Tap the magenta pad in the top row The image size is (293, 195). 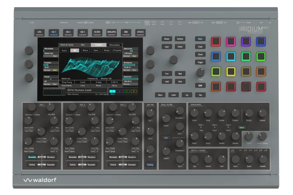231,41
